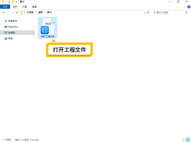Refresh the current folder view
The height and width of the screenshot is (142, 191).
(x=148, y=13)
